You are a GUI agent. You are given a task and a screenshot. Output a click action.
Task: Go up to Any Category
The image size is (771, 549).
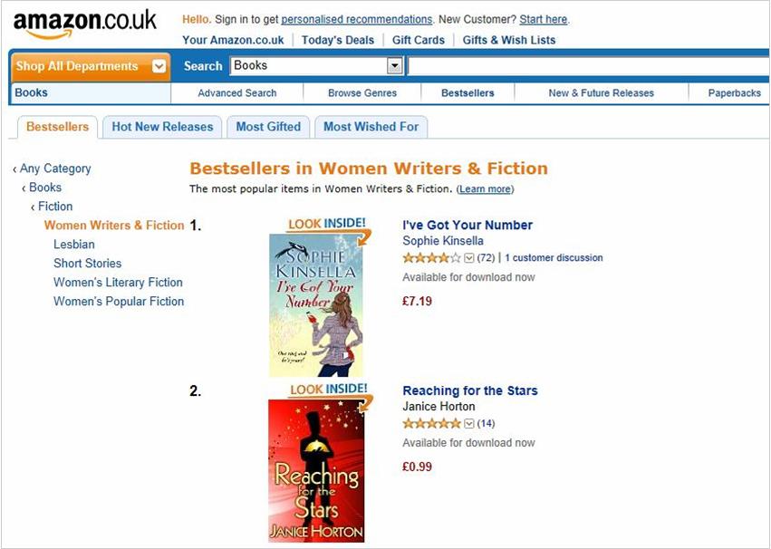[55, 169]
